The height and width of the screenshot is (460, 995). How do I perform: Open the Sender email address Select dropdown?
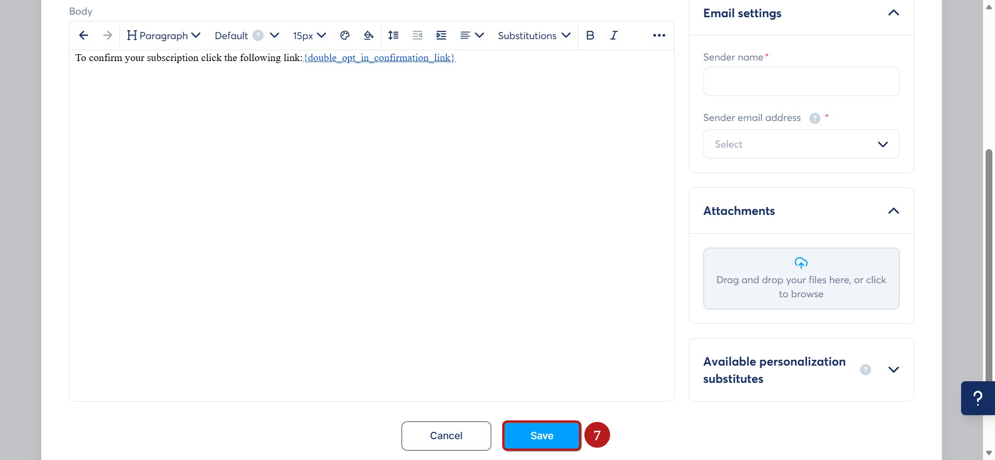(801, 144)
